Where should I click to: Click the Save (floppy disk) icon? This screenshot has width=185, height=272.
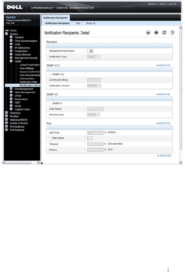tap(148, 32)
